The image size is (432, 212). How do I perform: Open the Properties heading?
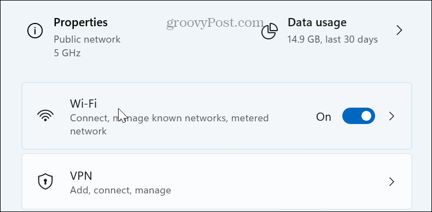tap(80, 22)
